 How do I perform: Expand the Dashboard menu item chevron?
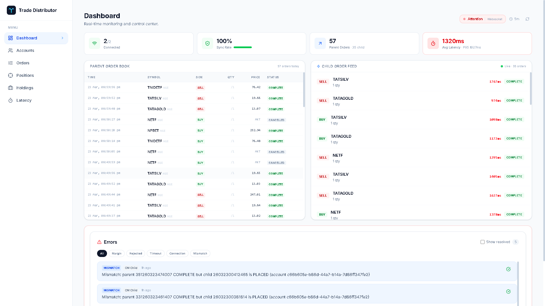click(x=63, y=38)
